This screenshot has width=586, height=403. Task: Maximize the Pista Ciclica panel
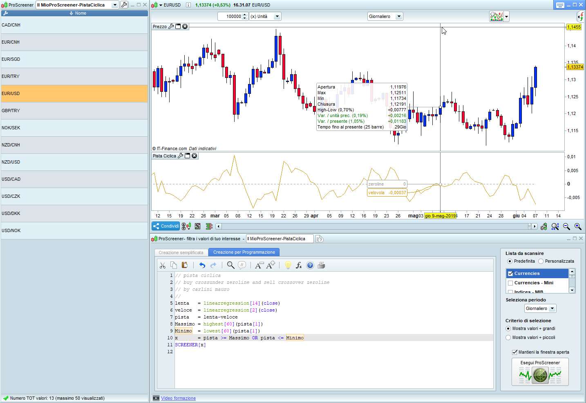coord(187,156)
